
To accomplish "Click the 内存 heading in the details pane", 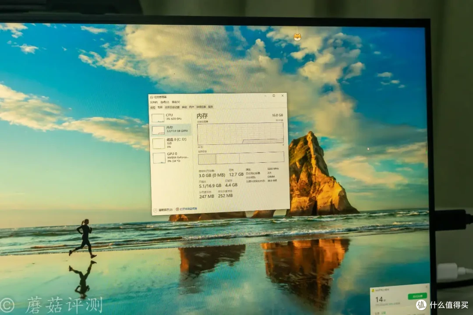I will [x=202, y=116].
